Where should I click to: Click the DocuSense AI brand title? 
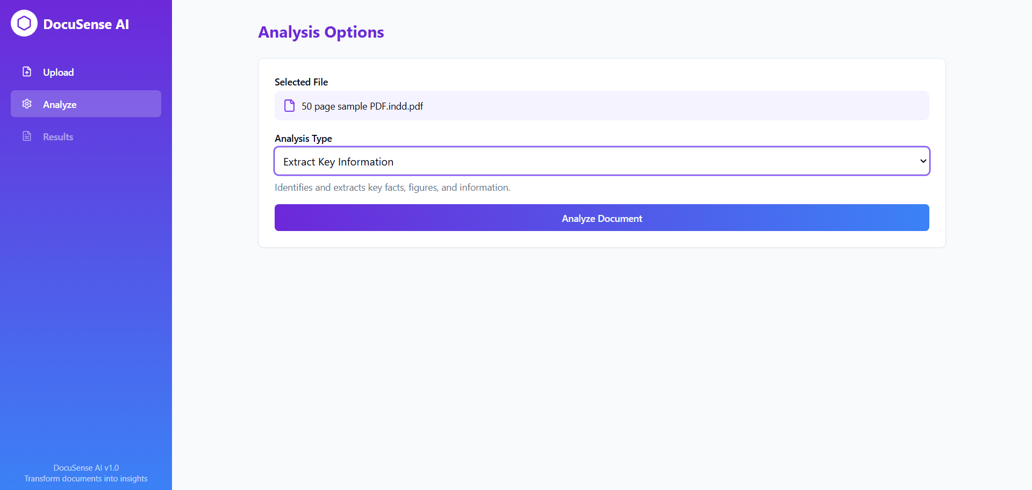[86, 24]
